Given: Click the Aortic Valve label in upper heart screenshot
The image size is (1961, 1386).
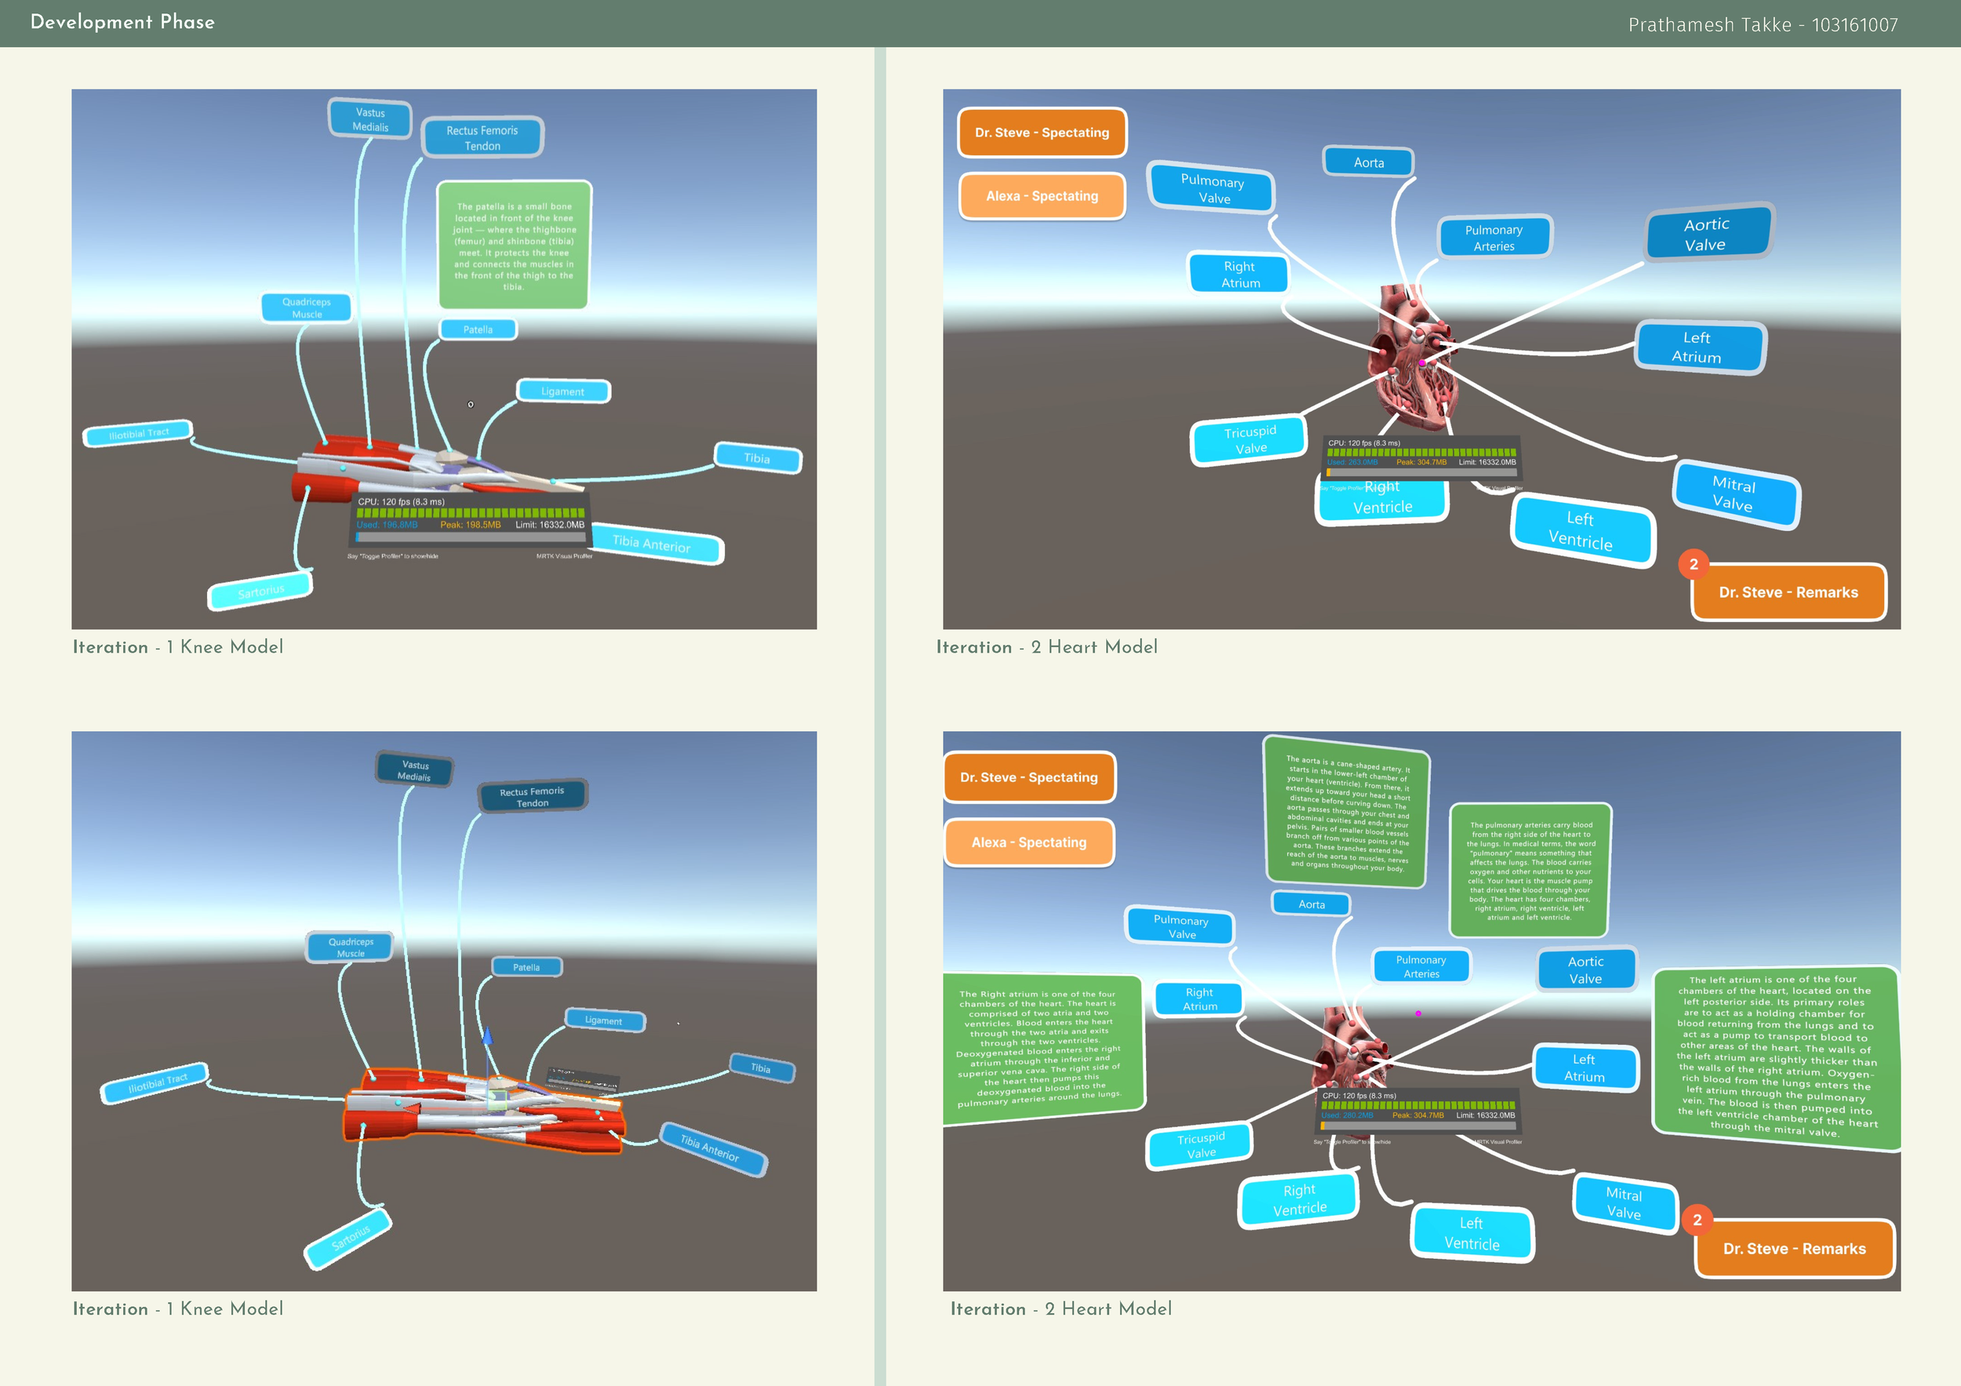Looking at the screenshot, I should click(1709, 233).
